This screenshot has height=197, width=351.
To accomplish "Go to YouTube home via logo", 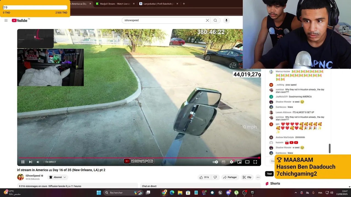I will click(x=20, y=21).
